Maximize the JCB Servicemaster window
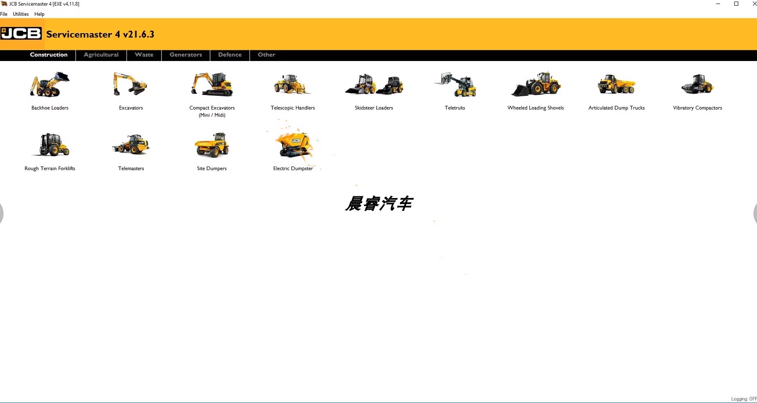Screen dimensions: 757x403 (x=736, y=4)
